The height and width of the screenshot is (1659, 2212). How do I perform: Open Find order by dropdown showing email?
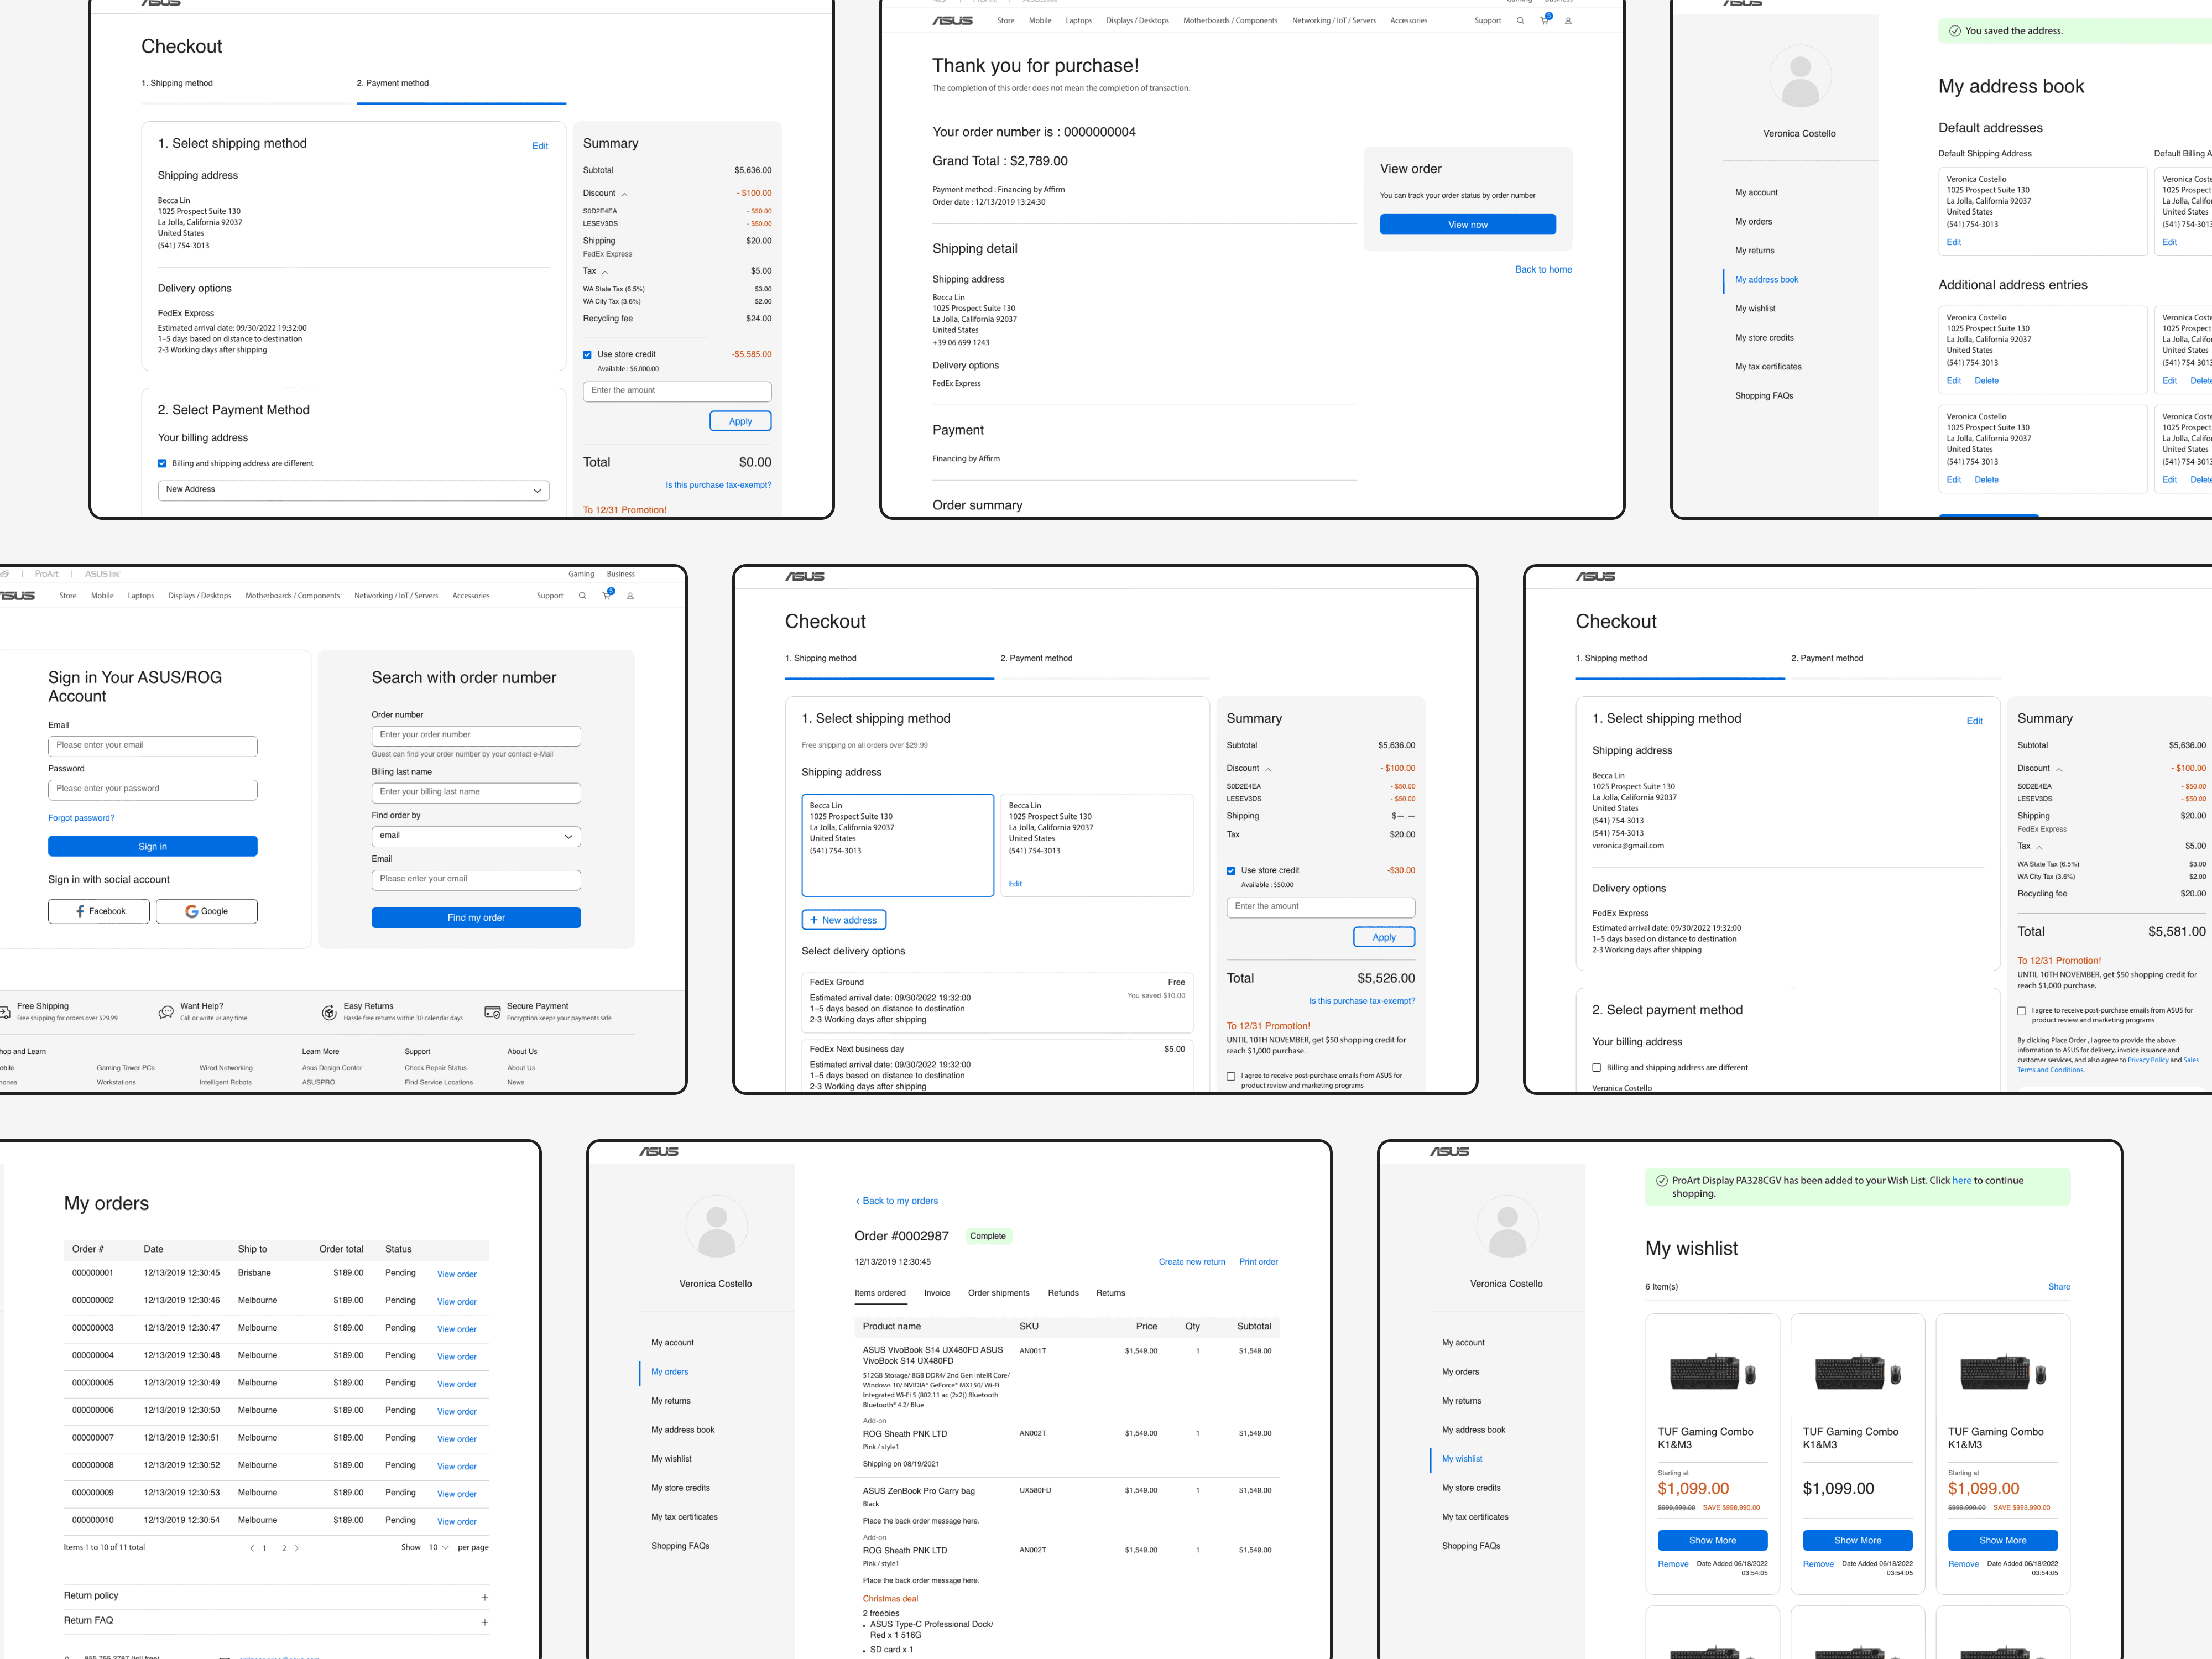476,836
